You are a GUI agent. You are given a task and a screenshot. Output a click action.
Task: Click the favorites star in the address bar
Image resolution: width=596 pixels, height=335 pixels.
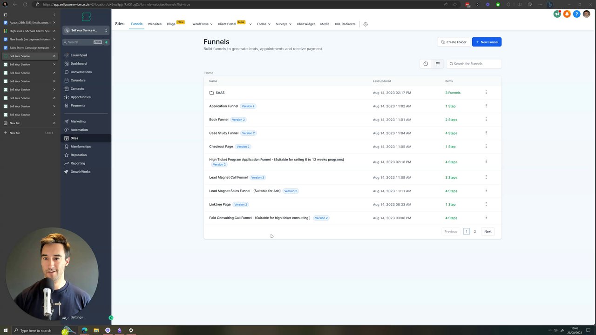[x=454, y=4]
